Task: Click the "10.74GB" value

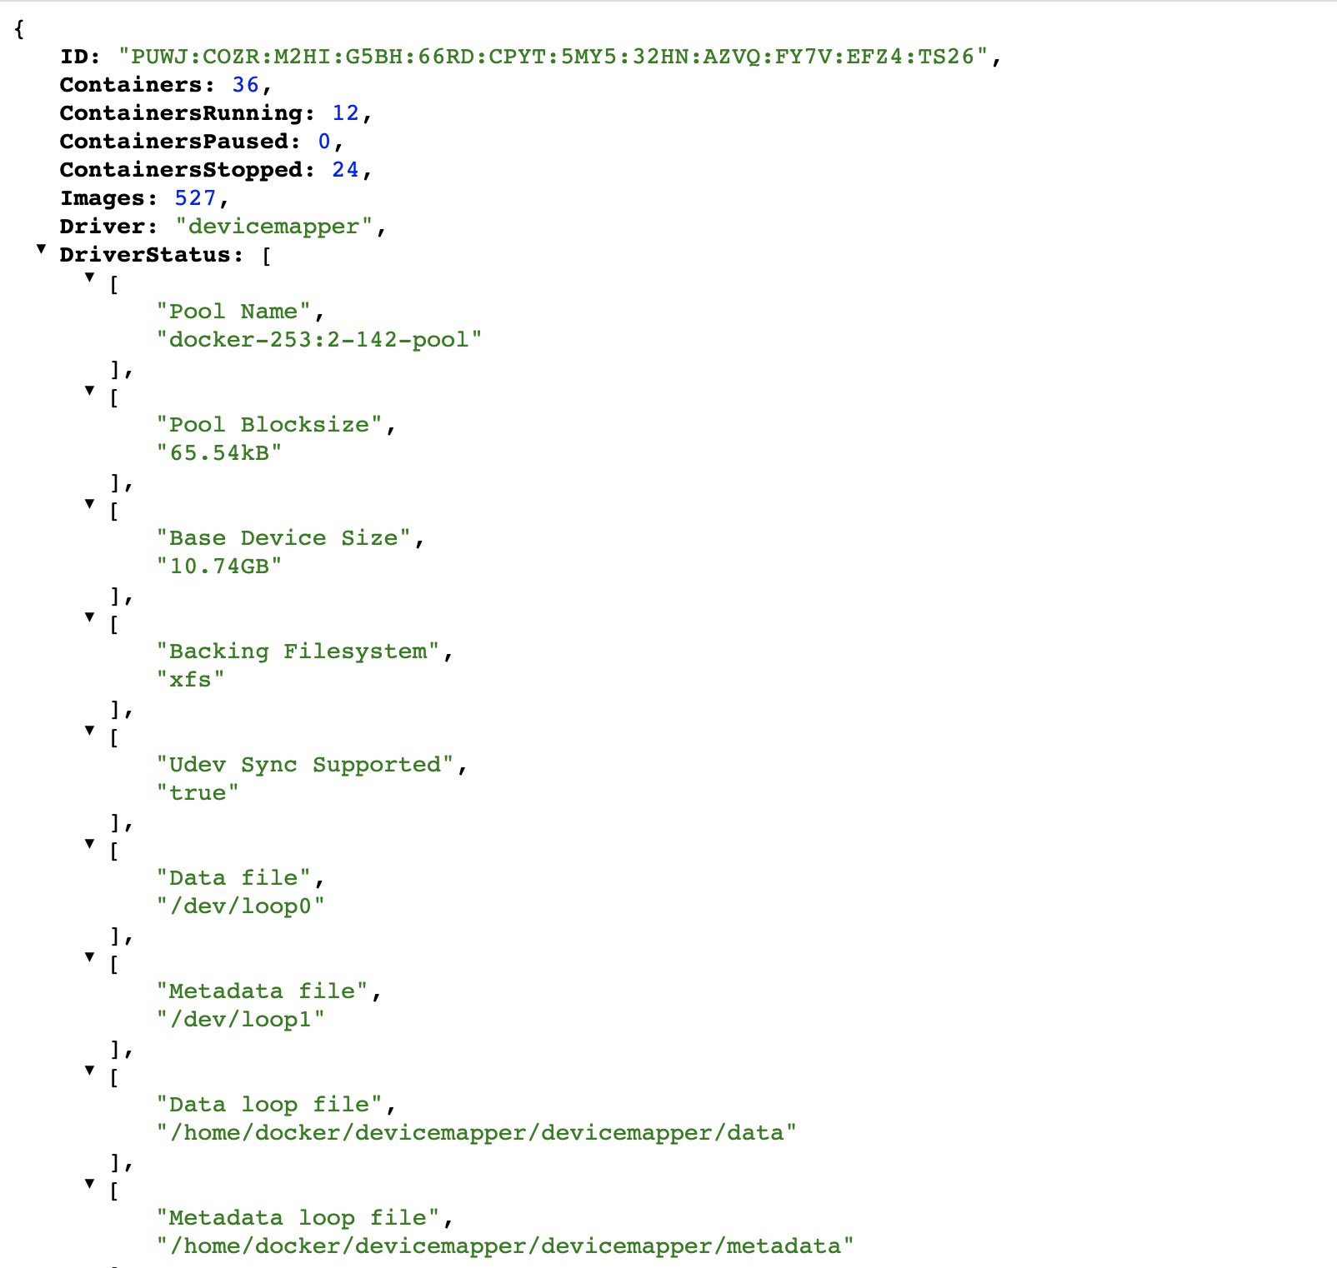Action: click(x=219, y=567)
